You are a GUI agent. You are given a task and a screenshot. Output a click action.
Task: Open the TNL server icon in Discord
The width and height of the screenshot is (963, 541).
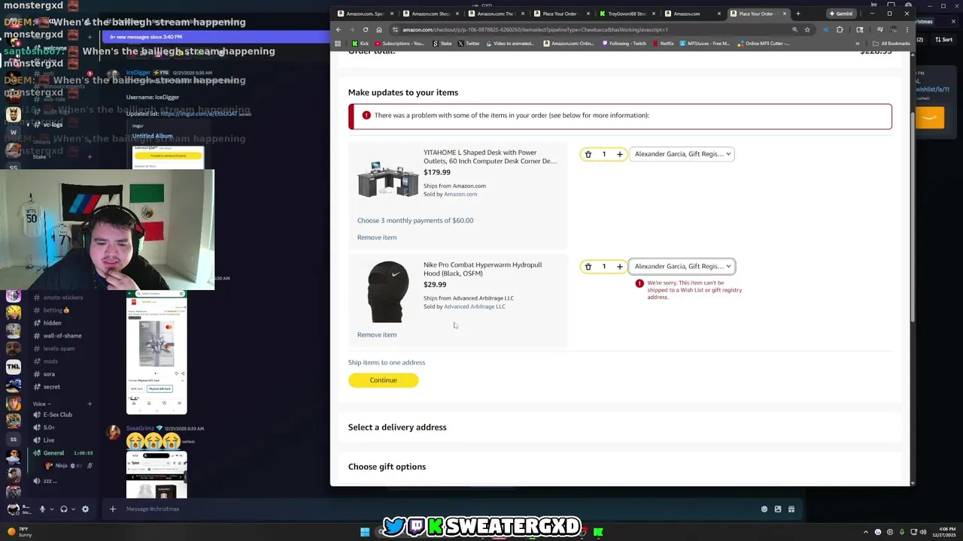[14, 367]
